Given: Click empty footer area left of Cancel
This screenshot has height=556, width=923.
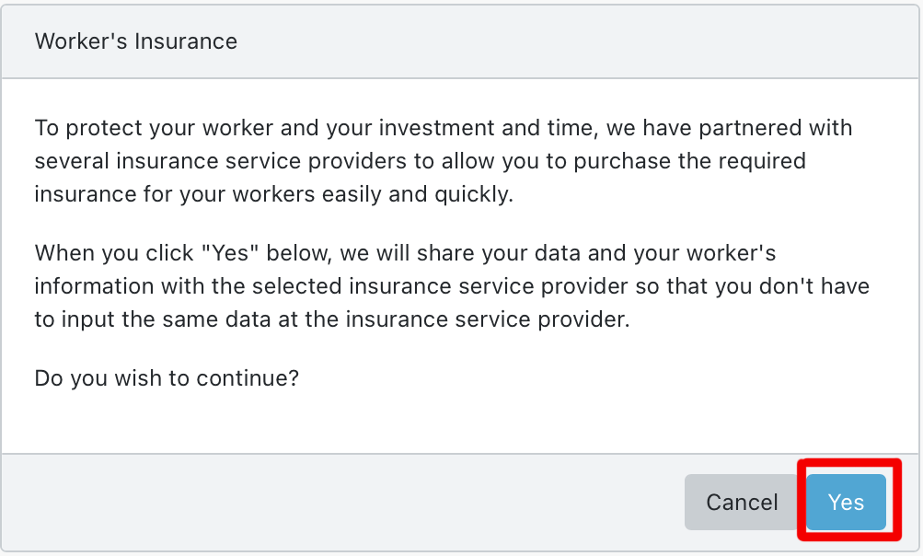Looking at the screenshot, I should [x=340, y=502].
